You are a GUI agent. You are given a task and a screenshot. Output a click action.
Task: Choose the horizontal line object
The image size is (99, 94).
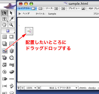click(12, 79)
